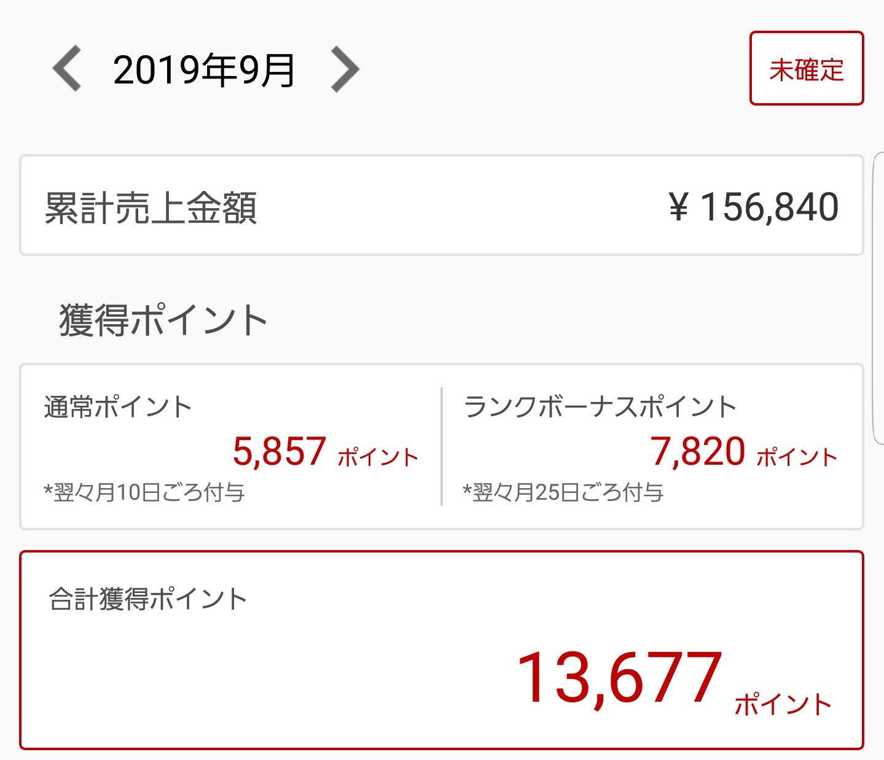The image size is (884, 760).
Task: Tap the 5,857 regular points value
Action: [x=280, y=451]
